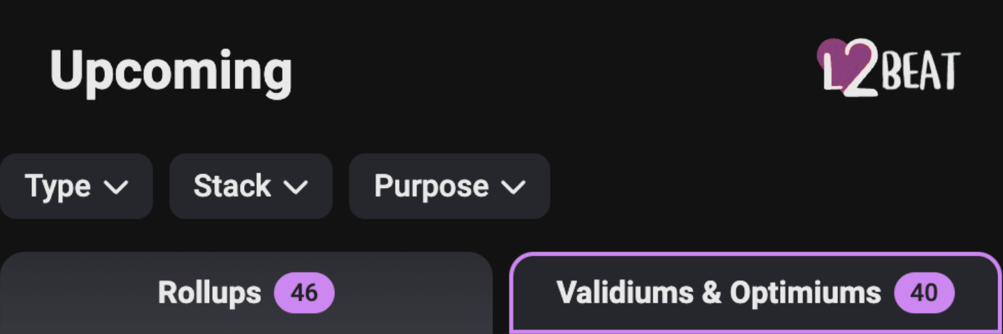The width and height of the screenshot is (1003, 334).
Task: Filter upcoming projects by Purpose
Action: click(450, 187)
